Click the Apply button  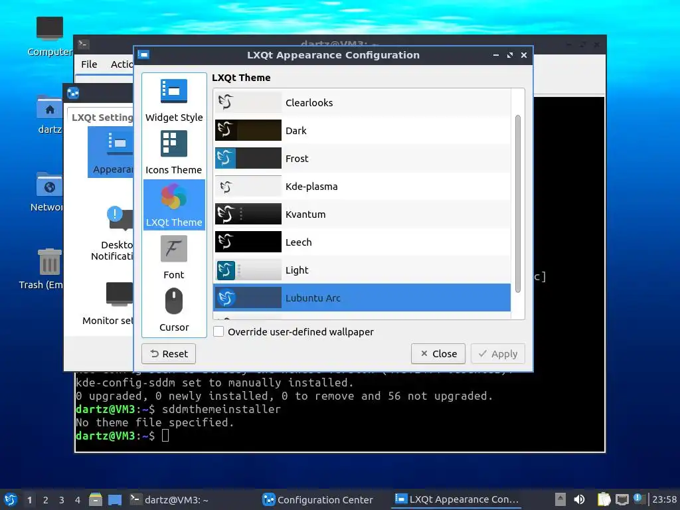click(x=498, y=354)
